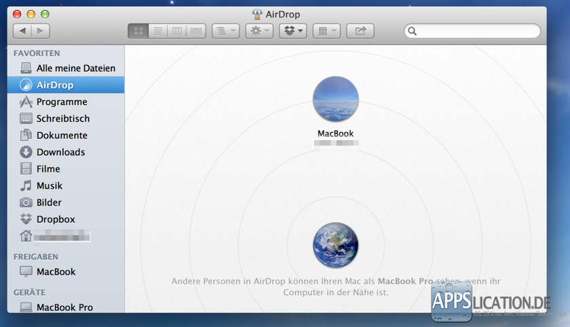Select MacBook Pro under Geräte
570x327 pixels.
(x=66, y=307)
